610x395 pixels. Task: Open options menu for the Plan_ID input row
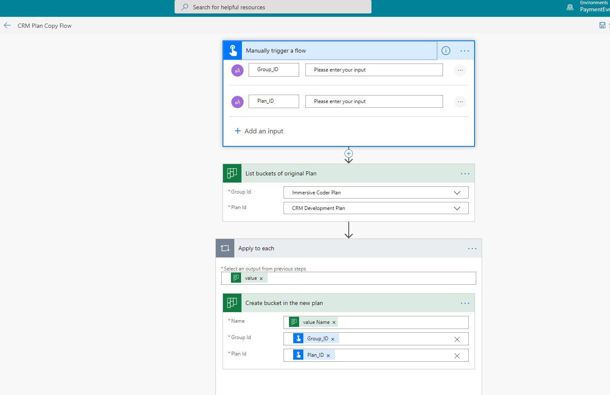pyautogui.click(x=460, y=102)
